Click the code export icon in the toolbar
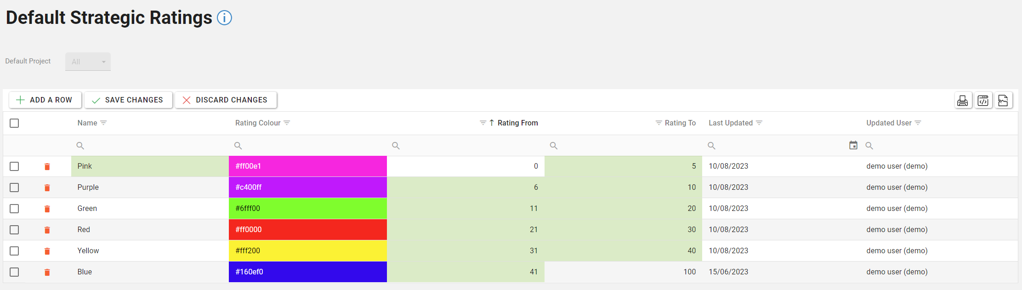The height and width of the screenshot is (290, 1022). pos(983,100)
